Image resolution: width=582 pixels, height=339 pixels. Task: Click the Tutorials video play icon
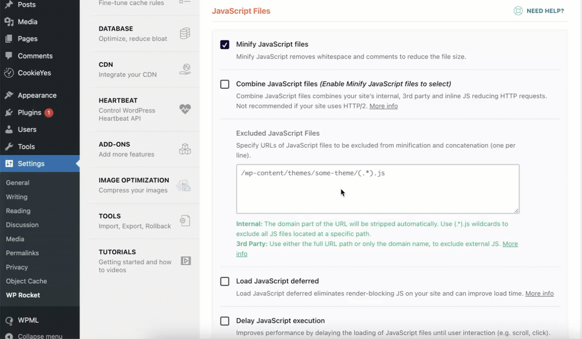tap(185, 261)
